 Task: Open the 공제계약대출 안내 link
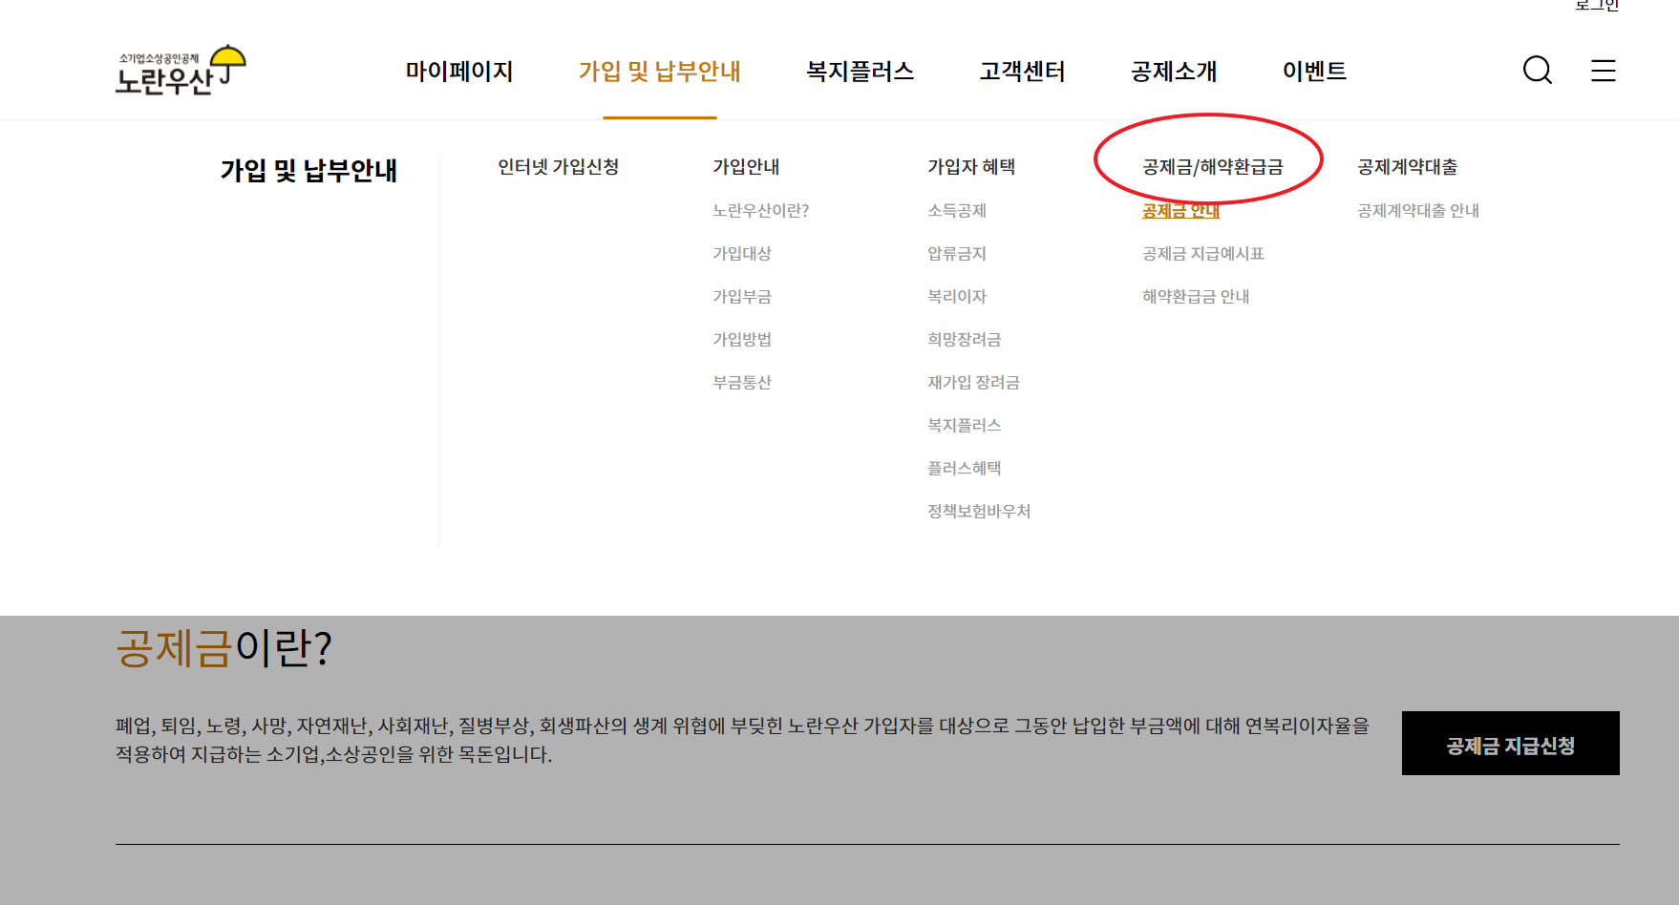tap(1417, 210)
